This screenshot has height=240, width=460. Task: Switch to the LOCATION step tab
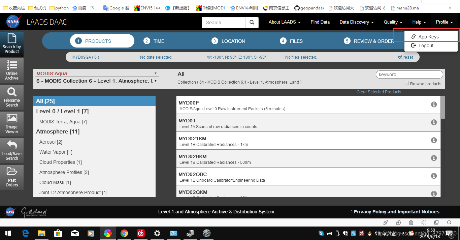[x=228, y=41]
